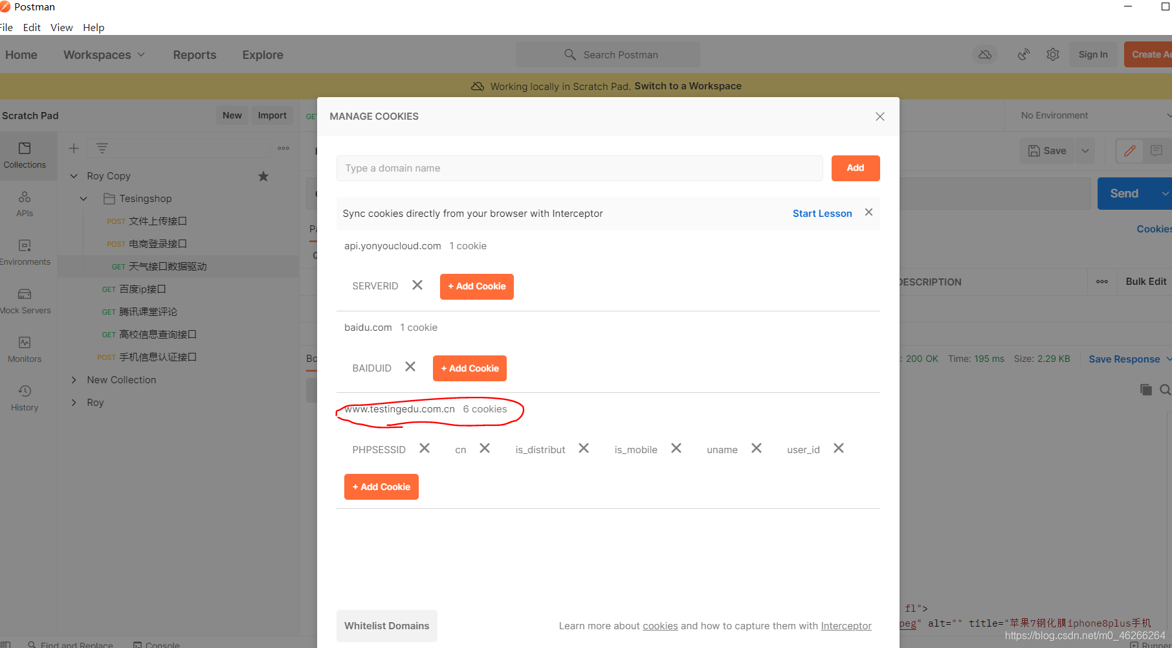The height and width of the screenshot is (648, 1172).
Task: Add cookie under baidu.com
Action: click(470, 368)
